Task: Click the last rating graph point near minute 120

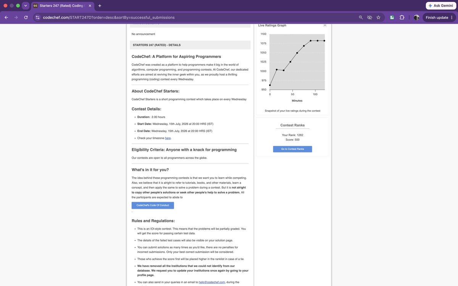Action: 324,41
